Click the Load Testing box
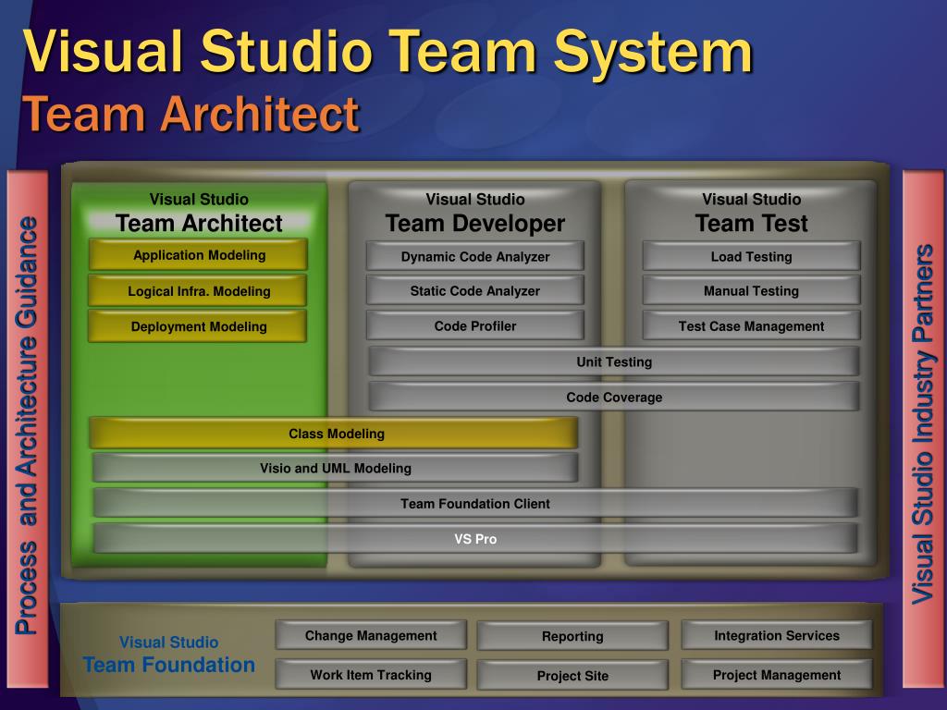947x710 pixels. [751, 256]
